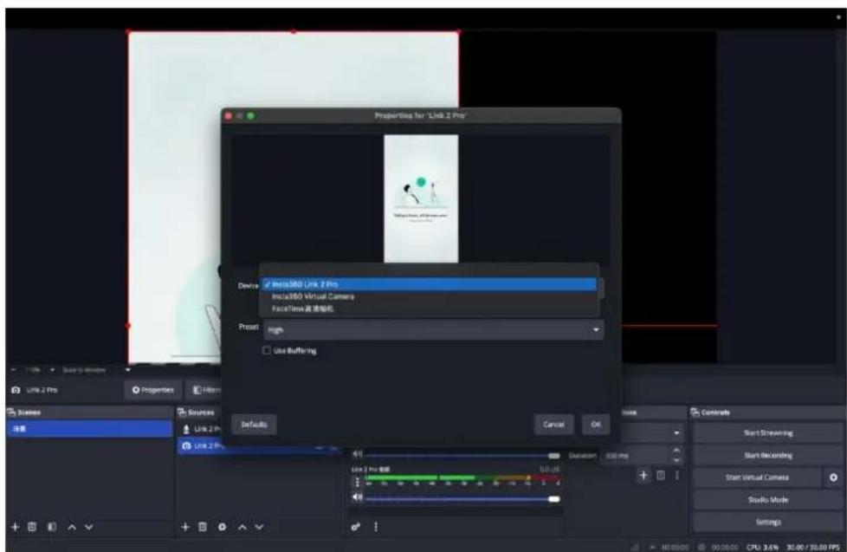The height and width of the screenshot is (552, 847).
Task: Move source down with Sources down arrow
Action: pyautogui.click(x=259, y=527)
